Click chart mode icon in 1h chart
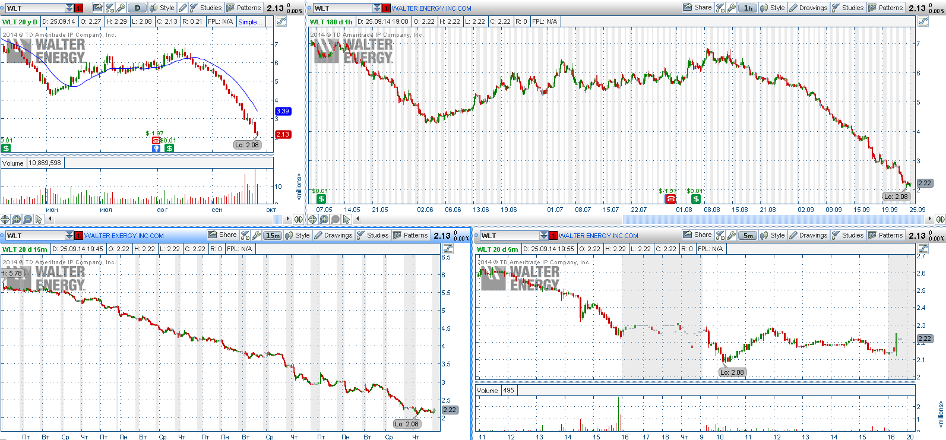Image resolution: width=946 pixels, height=440 pixels. pyautogui.click(x=923, y=21)
